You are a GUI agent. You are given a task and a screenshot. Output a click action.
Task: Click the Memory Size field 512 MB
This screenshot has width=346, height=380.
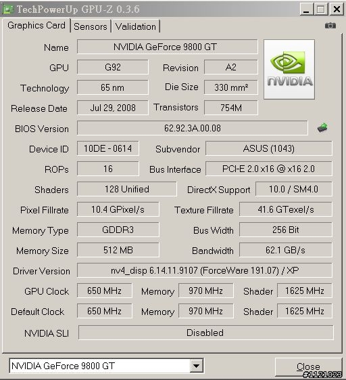point(118,250)
